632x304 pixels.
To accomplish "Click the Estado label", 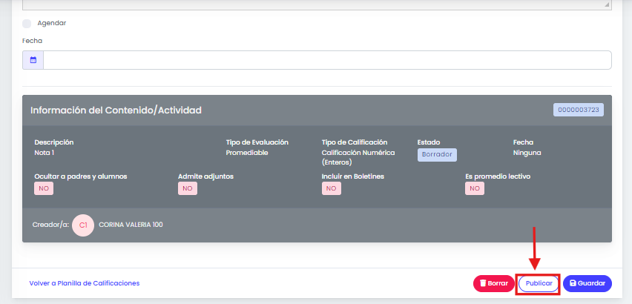I will (x=429, y=142).
